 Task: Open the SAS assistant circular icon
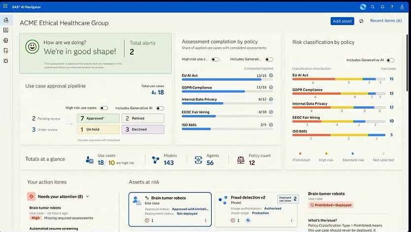click(363, 7)
